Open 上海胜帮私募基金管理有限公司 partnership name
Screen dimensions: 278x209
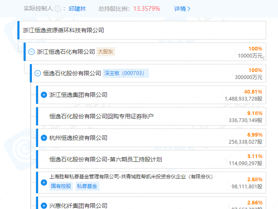pos(131,177)
